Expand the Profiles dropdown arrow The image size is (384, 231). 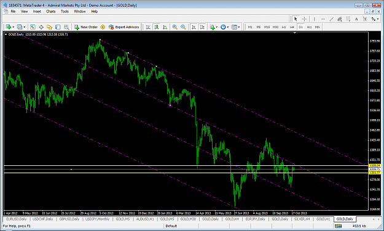click(24, 27)
